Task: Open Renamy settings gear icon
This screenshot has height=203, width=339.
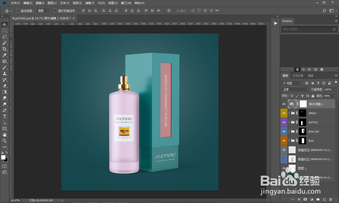Action: (x=316, y=69)
